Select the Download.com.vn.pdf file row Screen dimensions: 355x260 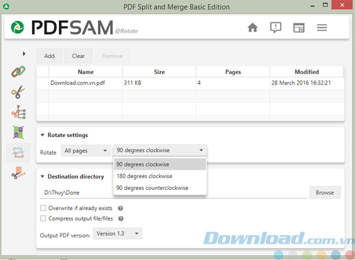pyautogui.click(x=191, y=83)
